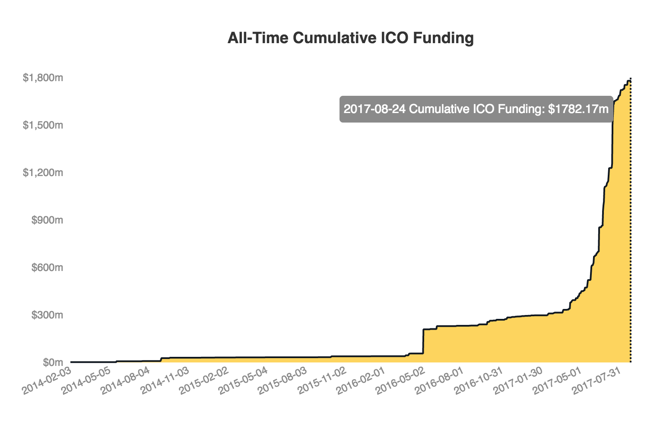
Task: Select the $1,800m y-axis label
Action: click(43, 78)
